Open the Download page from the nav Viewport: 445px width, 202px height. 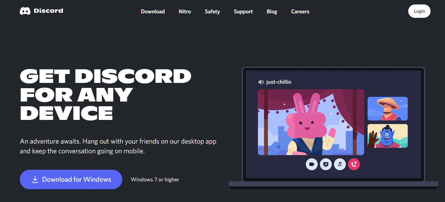coord(153,11)
